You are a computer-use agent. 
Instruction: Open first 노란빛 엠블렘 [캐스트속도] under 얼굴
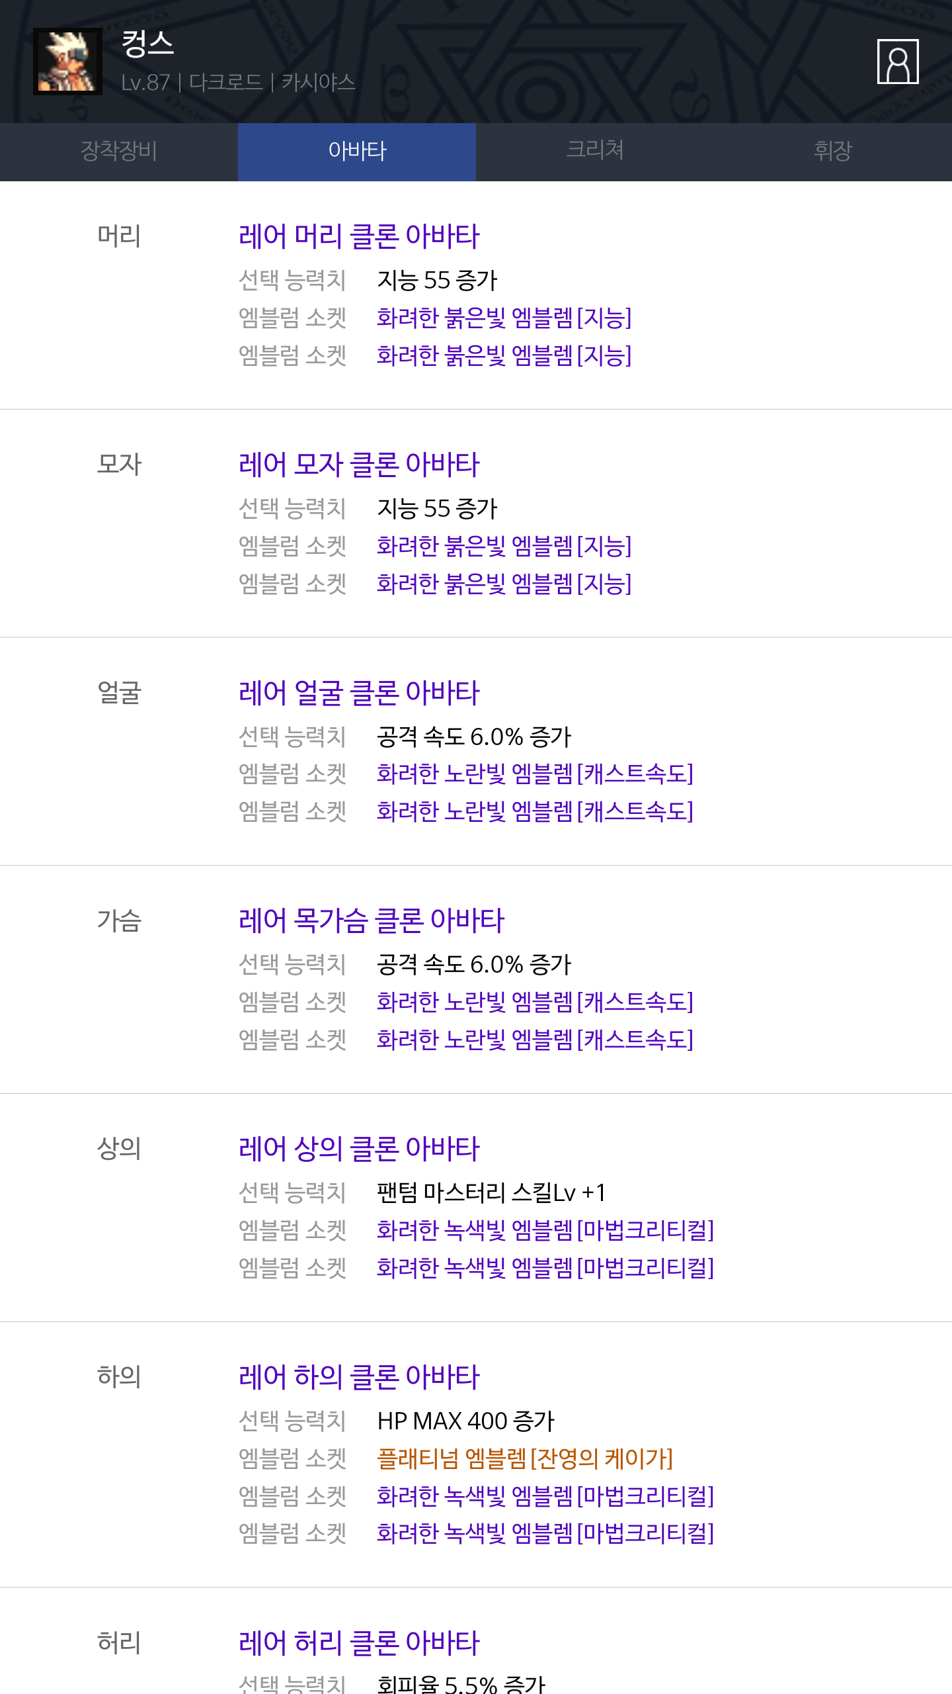tap(535, 774)
